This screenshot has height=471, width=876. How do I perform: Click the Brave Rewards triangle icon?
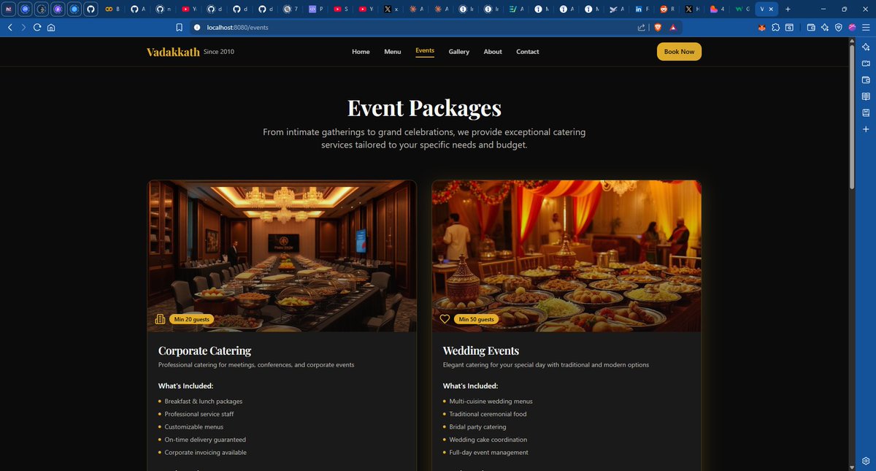[x=672, y=27]
